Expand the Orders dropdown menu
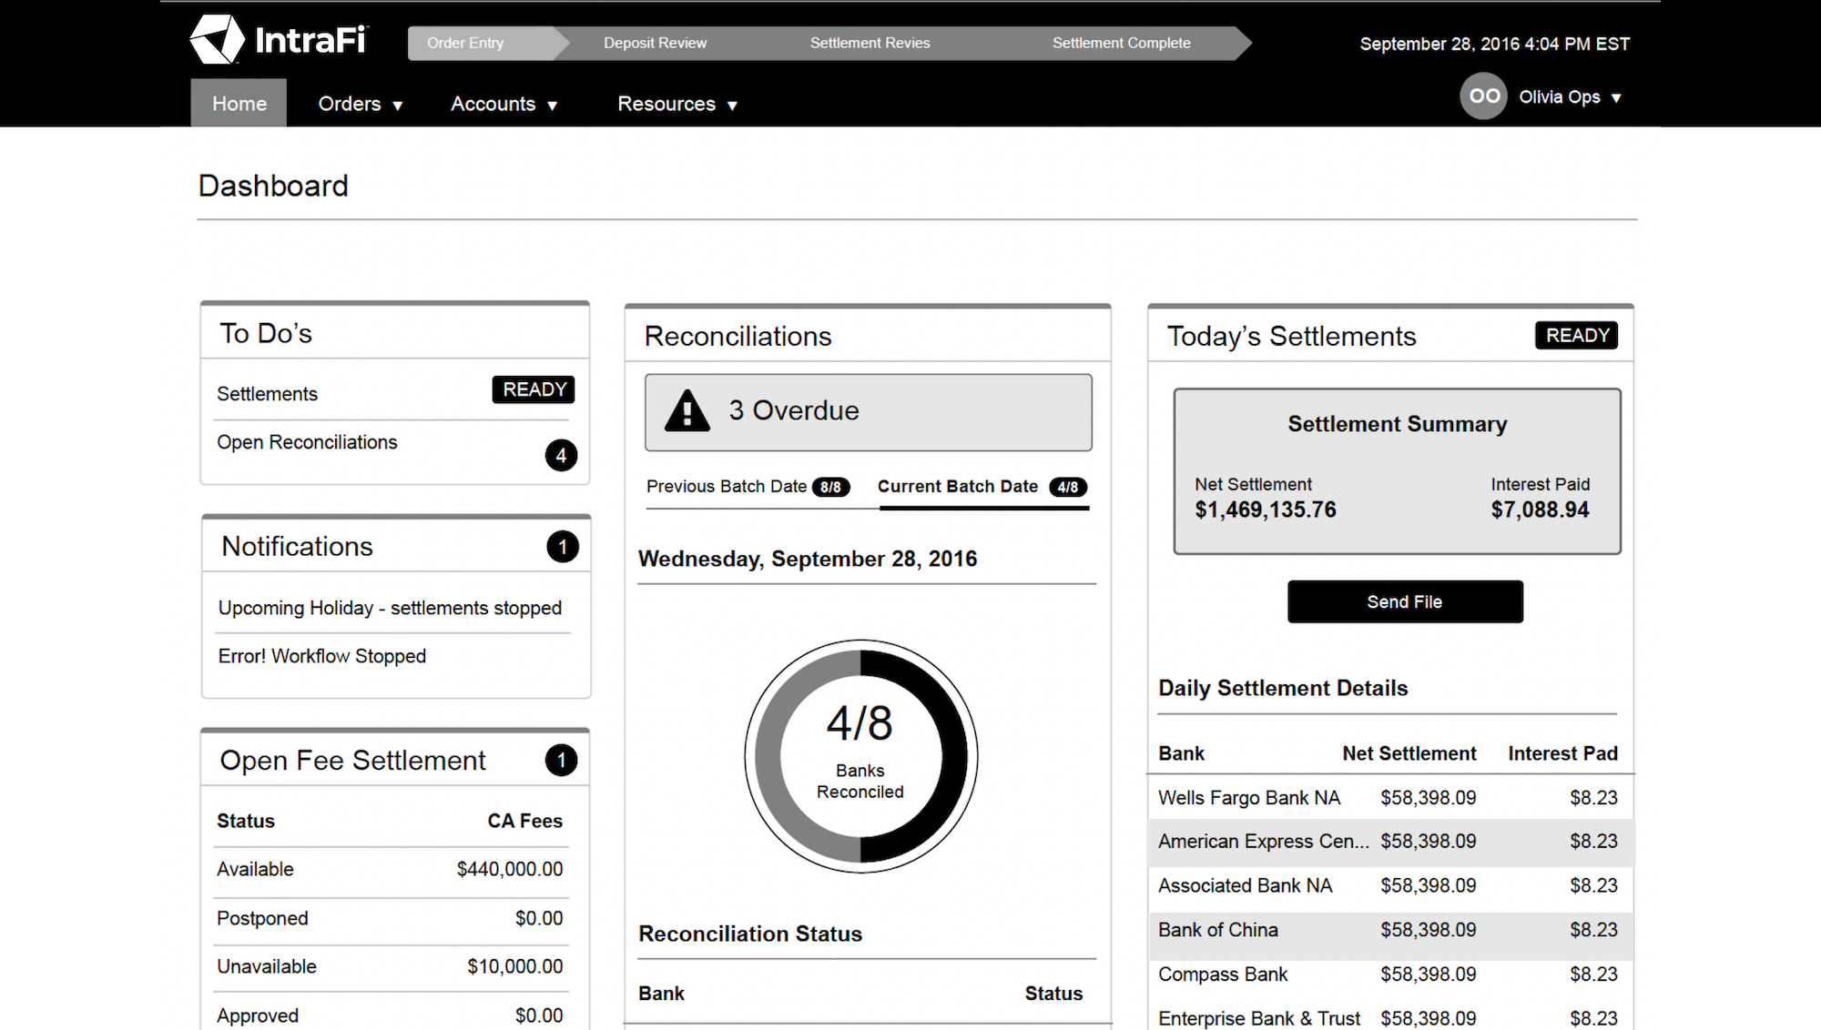 (x=360, y=104)
